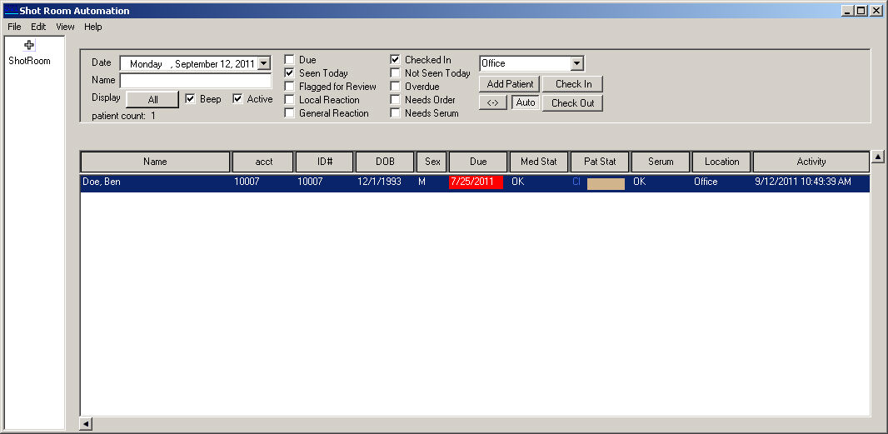Click the tan Pat Stat color swatch
This screenshot has width=888, height=434.
[606, 183]
